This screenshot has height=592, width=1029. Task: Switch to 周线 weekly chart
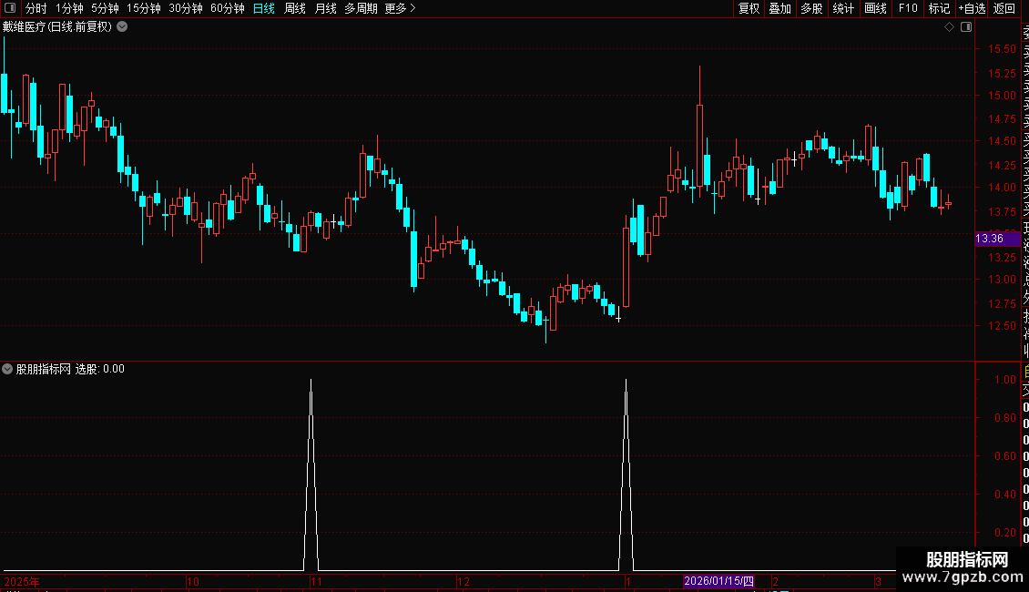click(295, 8)
